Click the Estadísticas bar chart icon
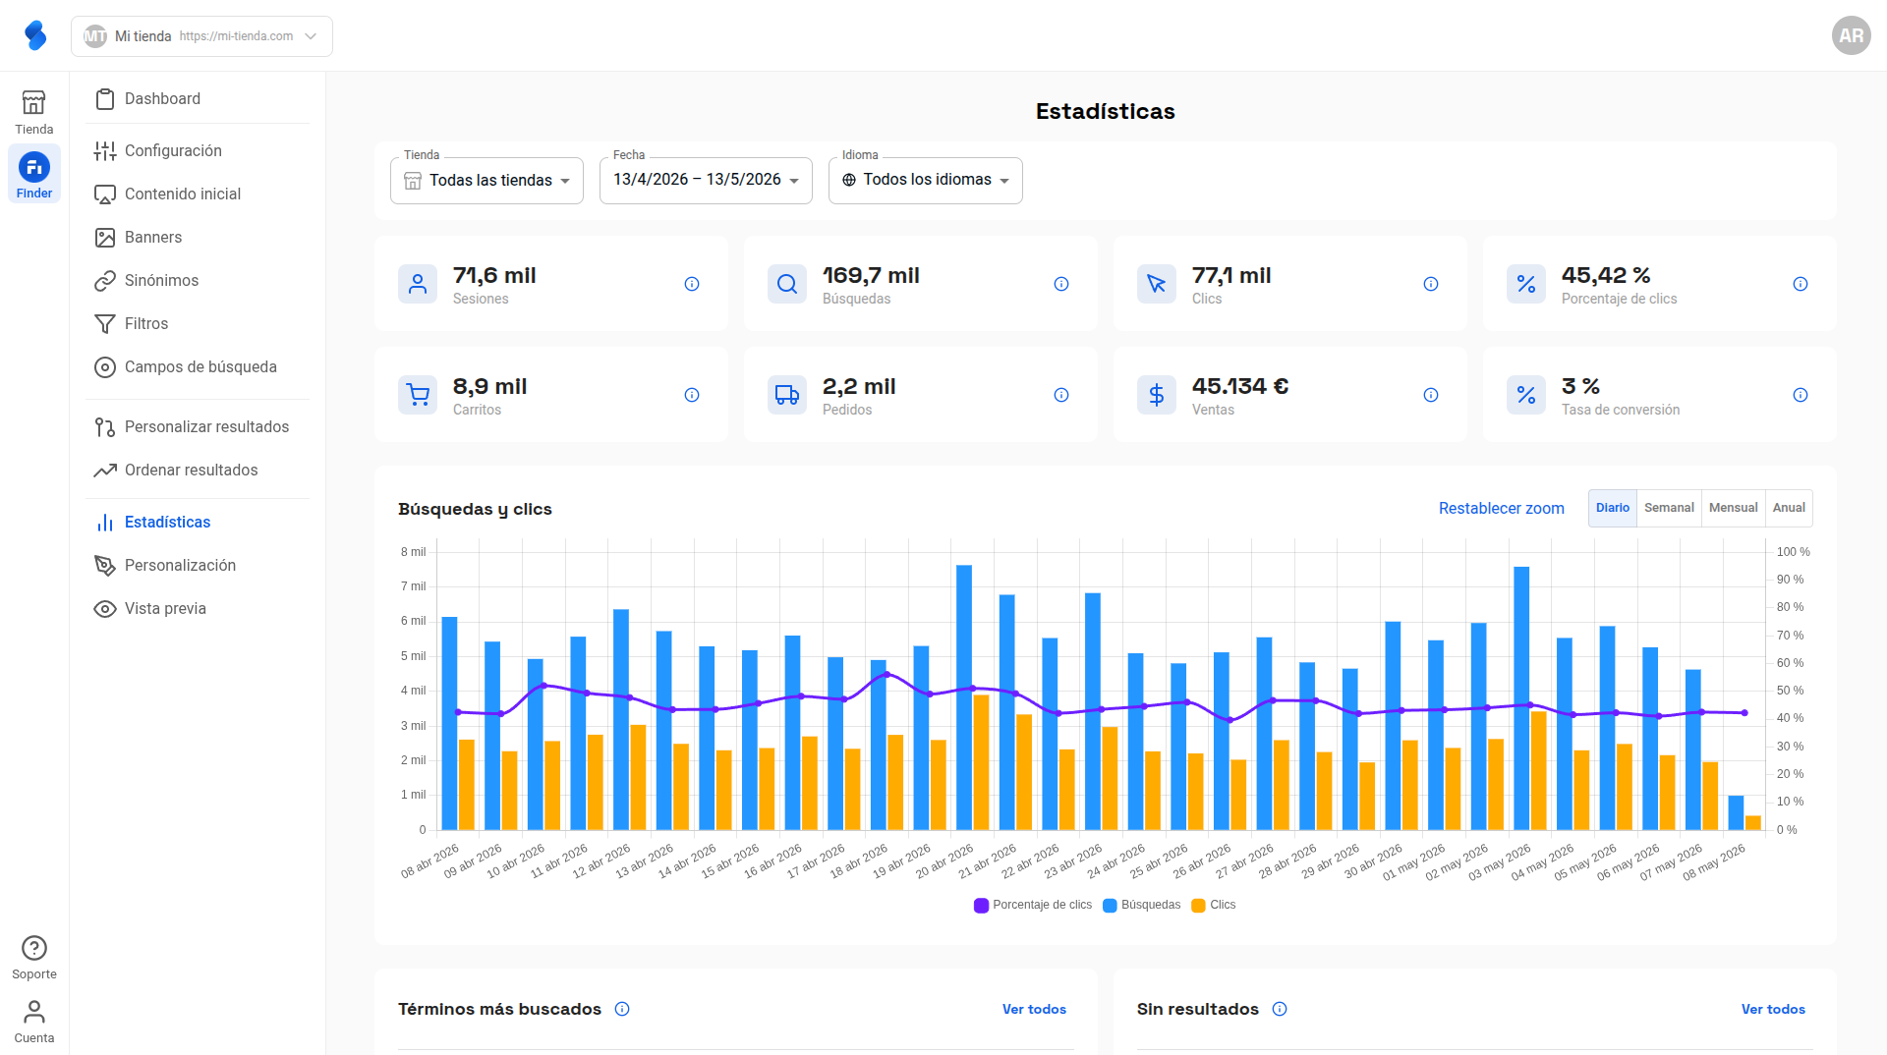Viewport: 1887px width, 1055px height. pyautogui.click(x=105, y=523)
